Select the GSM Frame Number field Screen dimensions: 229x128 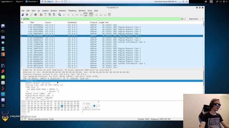39,98
